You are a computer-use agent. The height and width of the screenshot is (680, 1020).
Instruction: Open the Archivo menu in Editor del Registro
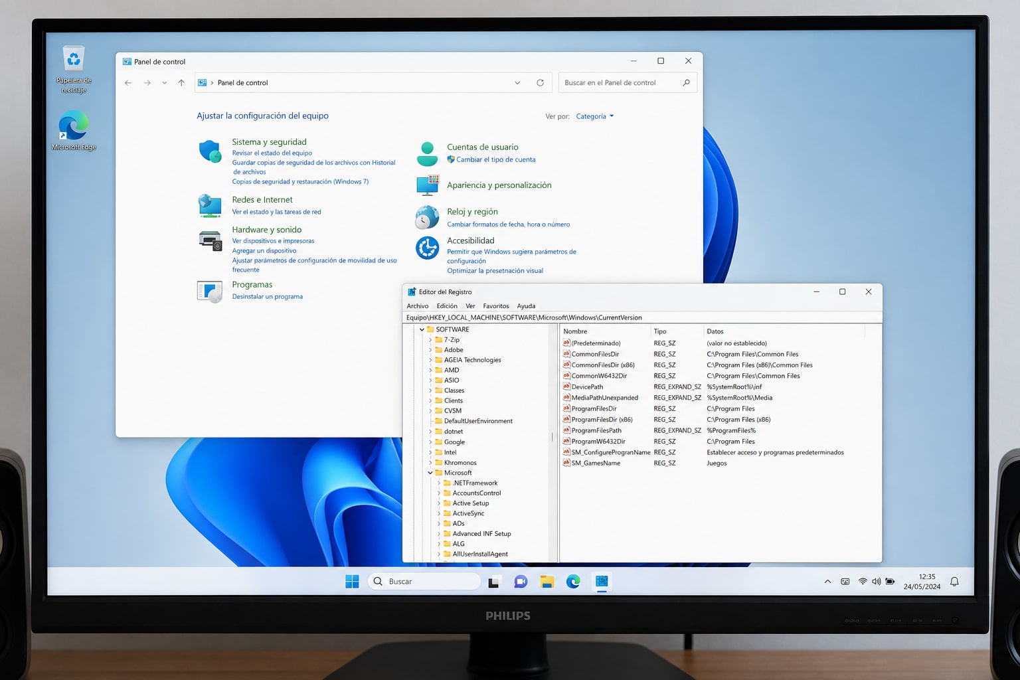(x=418, y=306)
